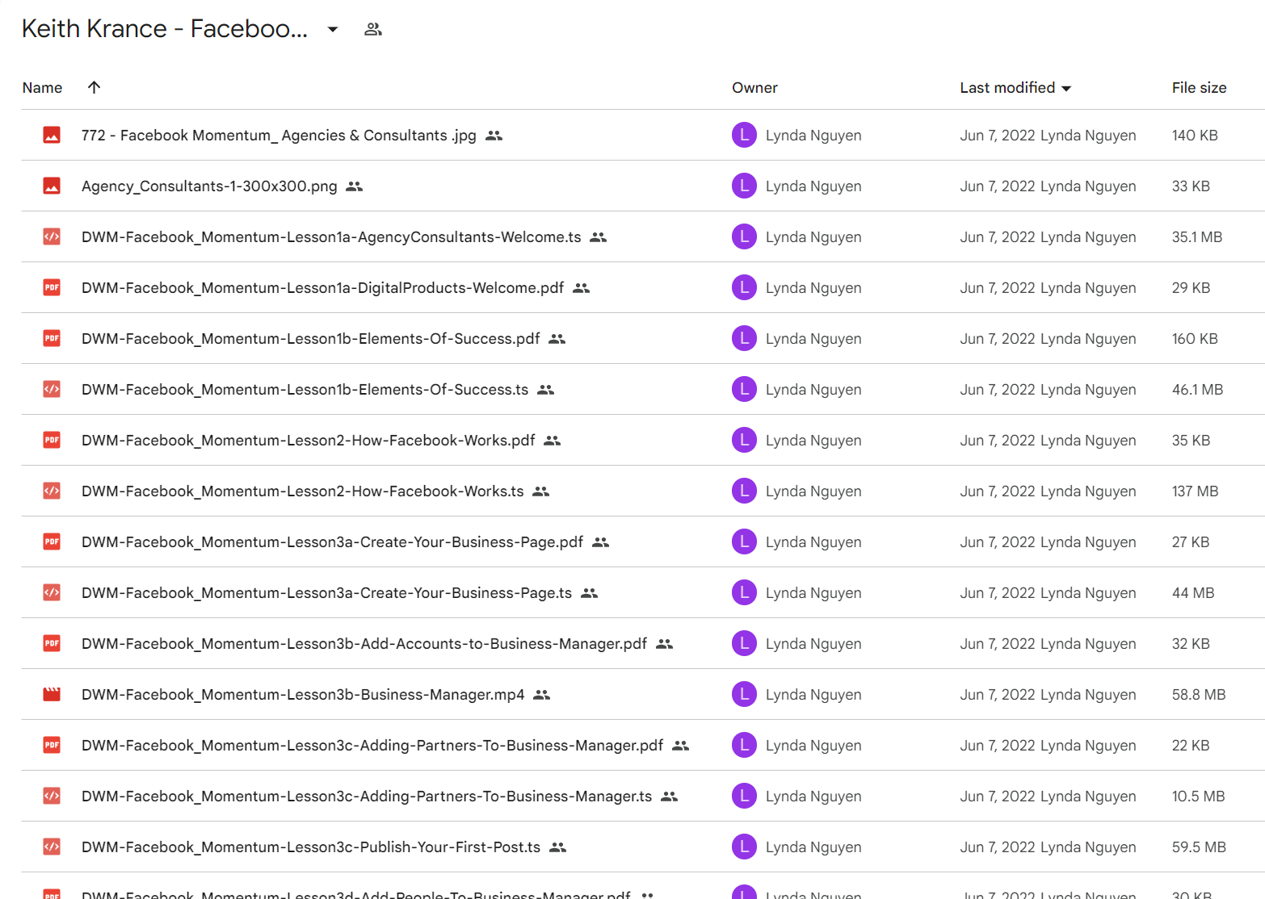The height and width of the screenshot is (899, 1265).
Task: Select DWM-Facebook_Momentum-Lesson1b-Elements-Of-Success.ts
Action: [305, 389]
